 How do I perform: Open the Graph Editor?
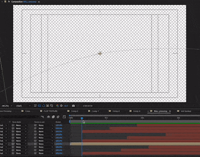click(x=64, y=117)
